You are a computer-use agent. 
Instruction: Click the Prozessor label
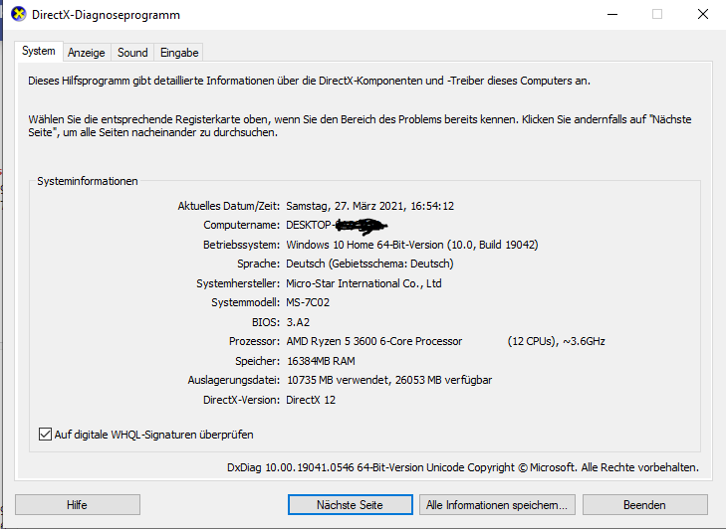point(254,341)
